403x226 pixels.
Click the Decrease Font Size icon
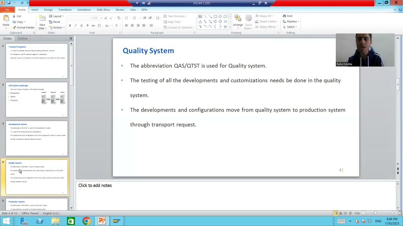111,18
